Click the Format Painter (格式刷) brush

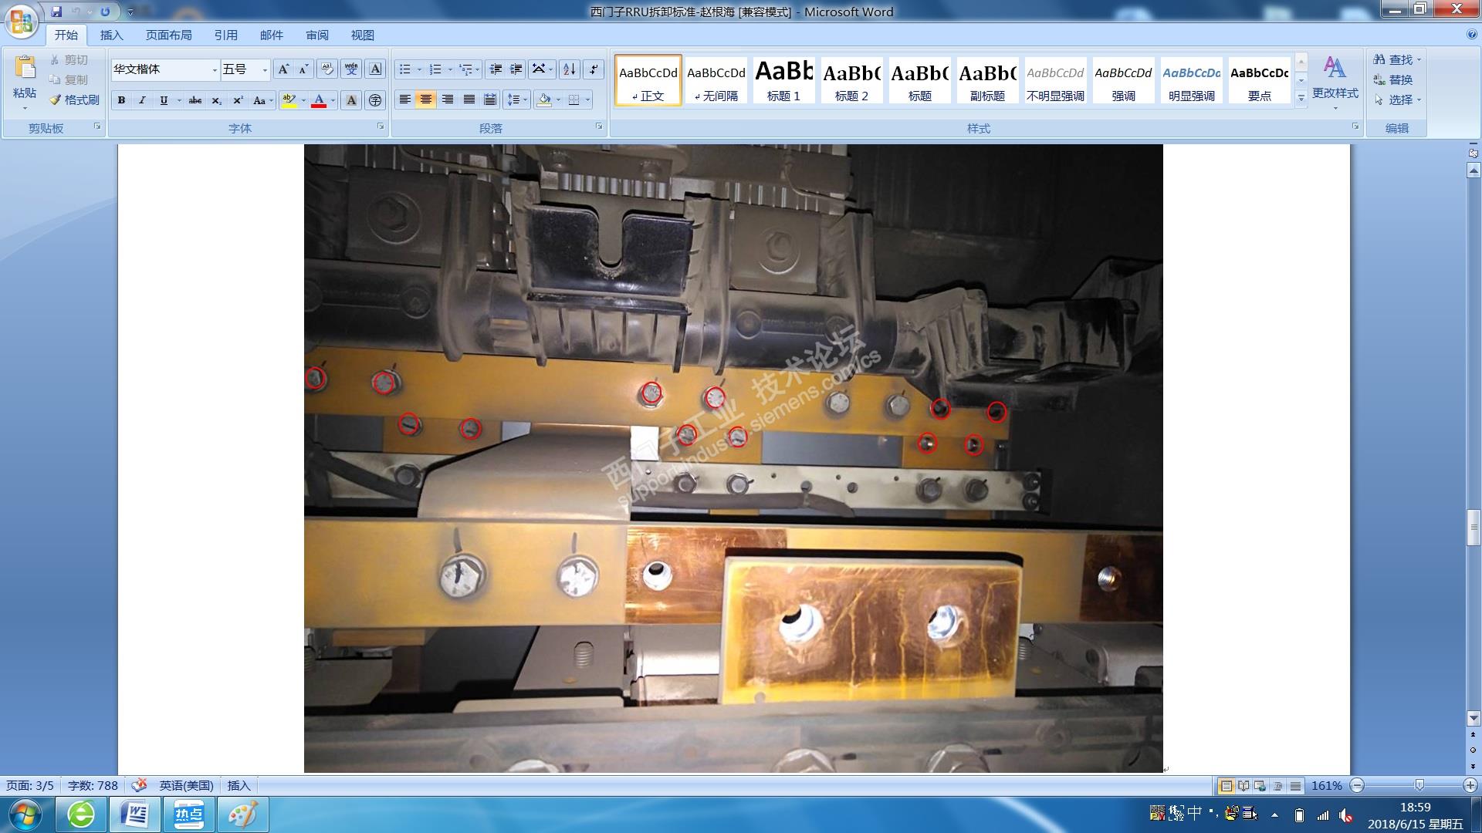(x=74, y=99)
